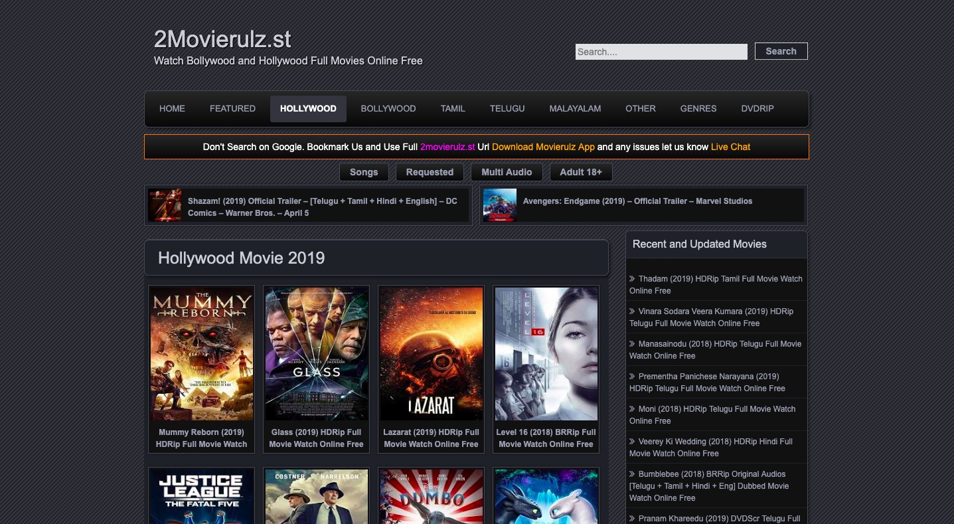Click the Requested button
This screenshot has height=524, width=954.
(430, 172)
